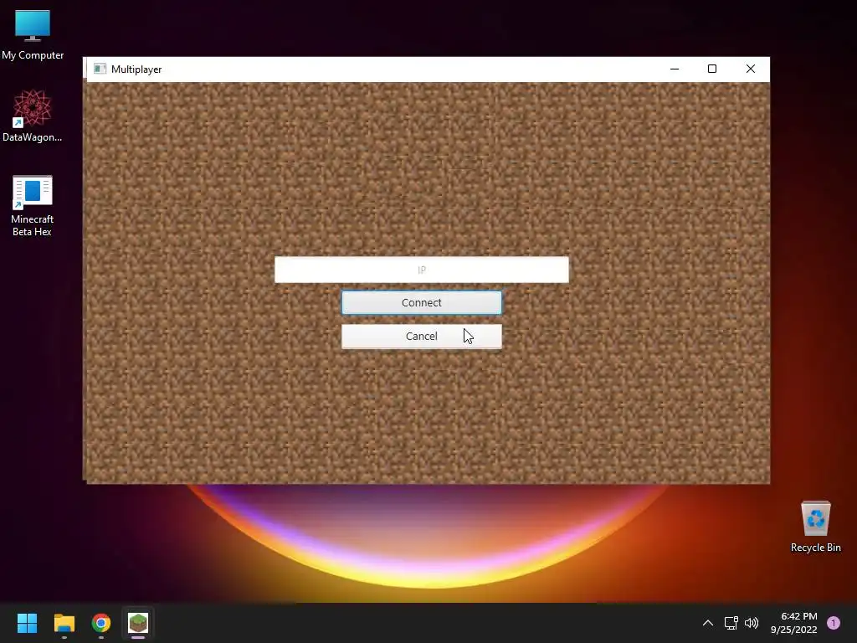Click the Multiplayer window title icon
This screenshot has height=643, width=857.
(100, 69)
